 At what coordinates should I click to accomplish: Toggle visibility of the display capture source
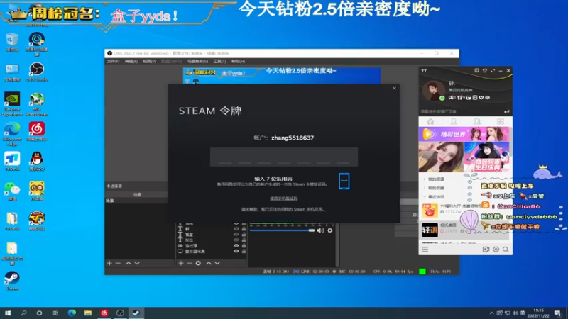(236, 251)
